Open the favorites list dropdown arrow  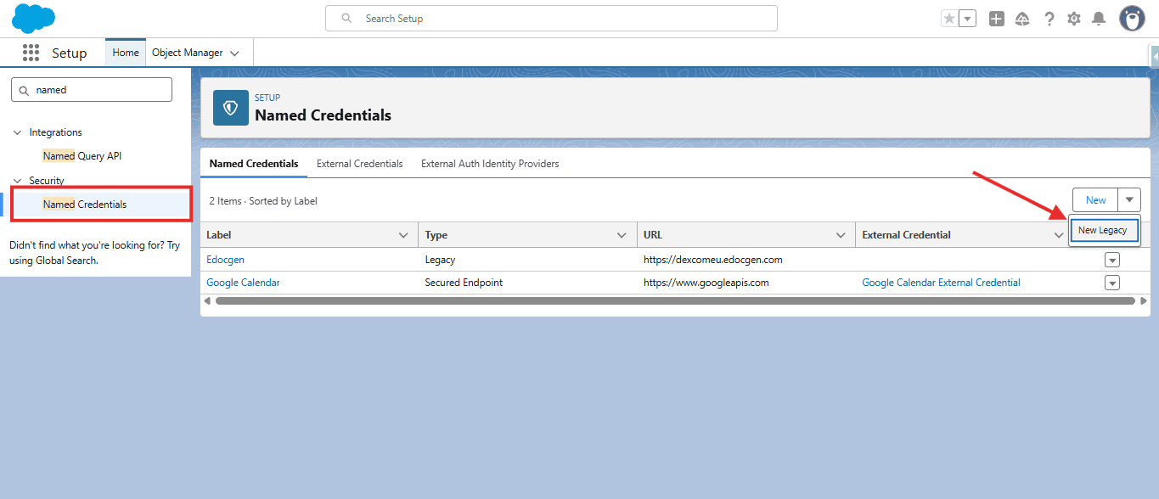coord(967,19)
